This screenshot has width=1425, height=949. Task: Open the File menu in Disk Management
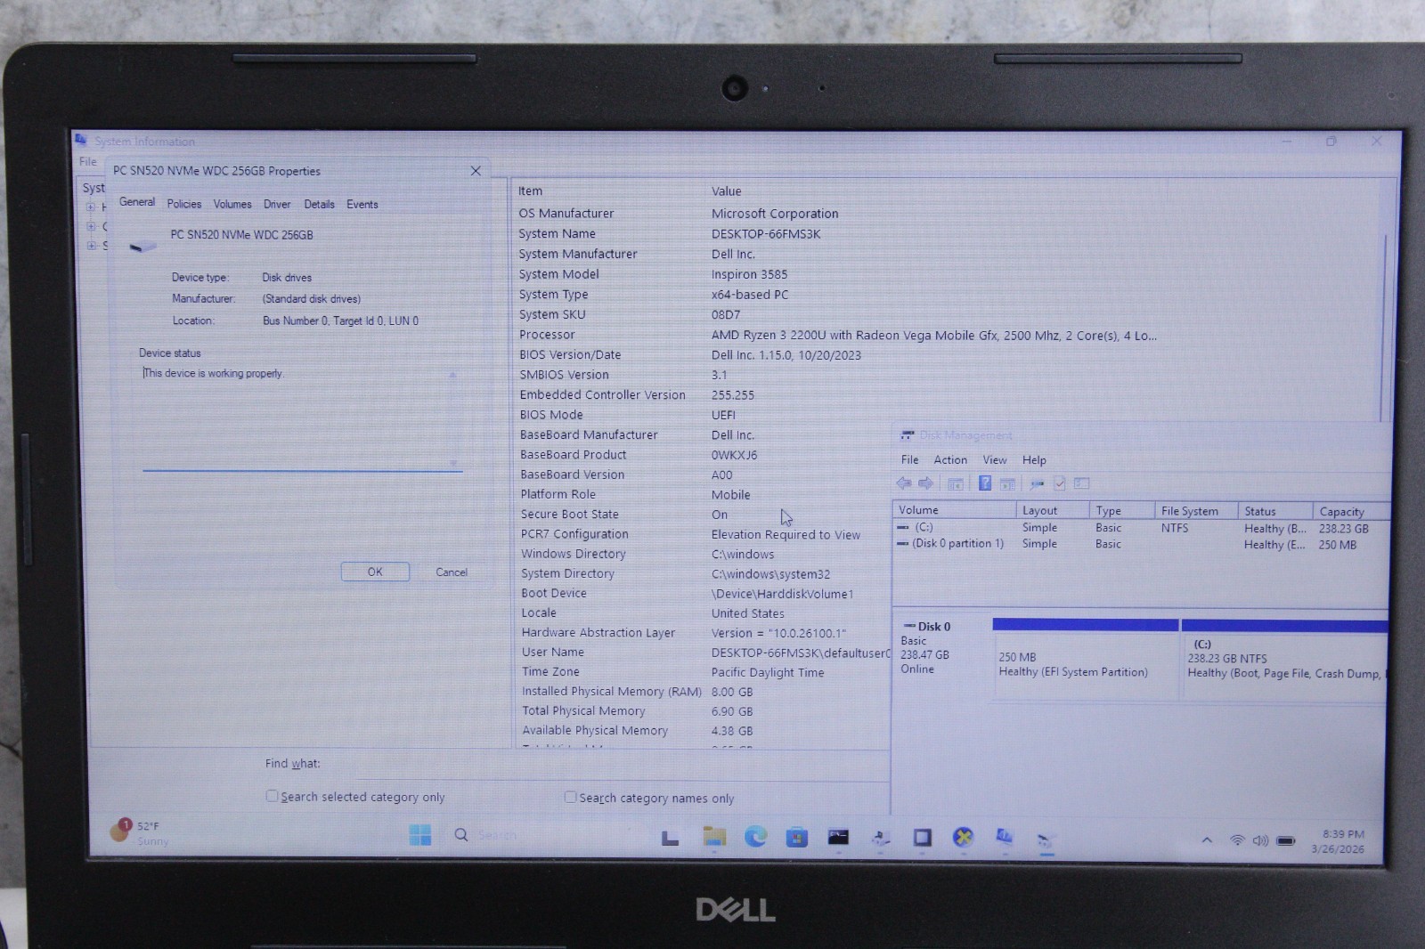pos(909,459)
